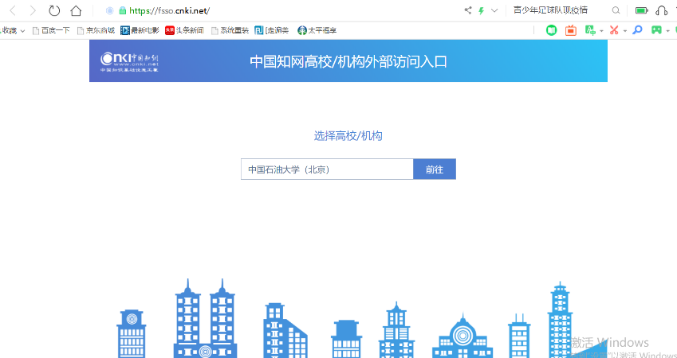Click the red scissors screenshot tool
Image resolution: width=677 pixels, height=358 pixels.
[x=614, y=30]
